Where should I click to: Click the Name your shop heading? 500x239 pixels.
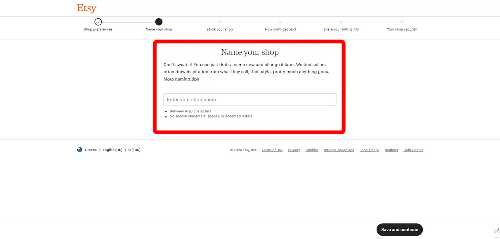(x=250, y=52)
